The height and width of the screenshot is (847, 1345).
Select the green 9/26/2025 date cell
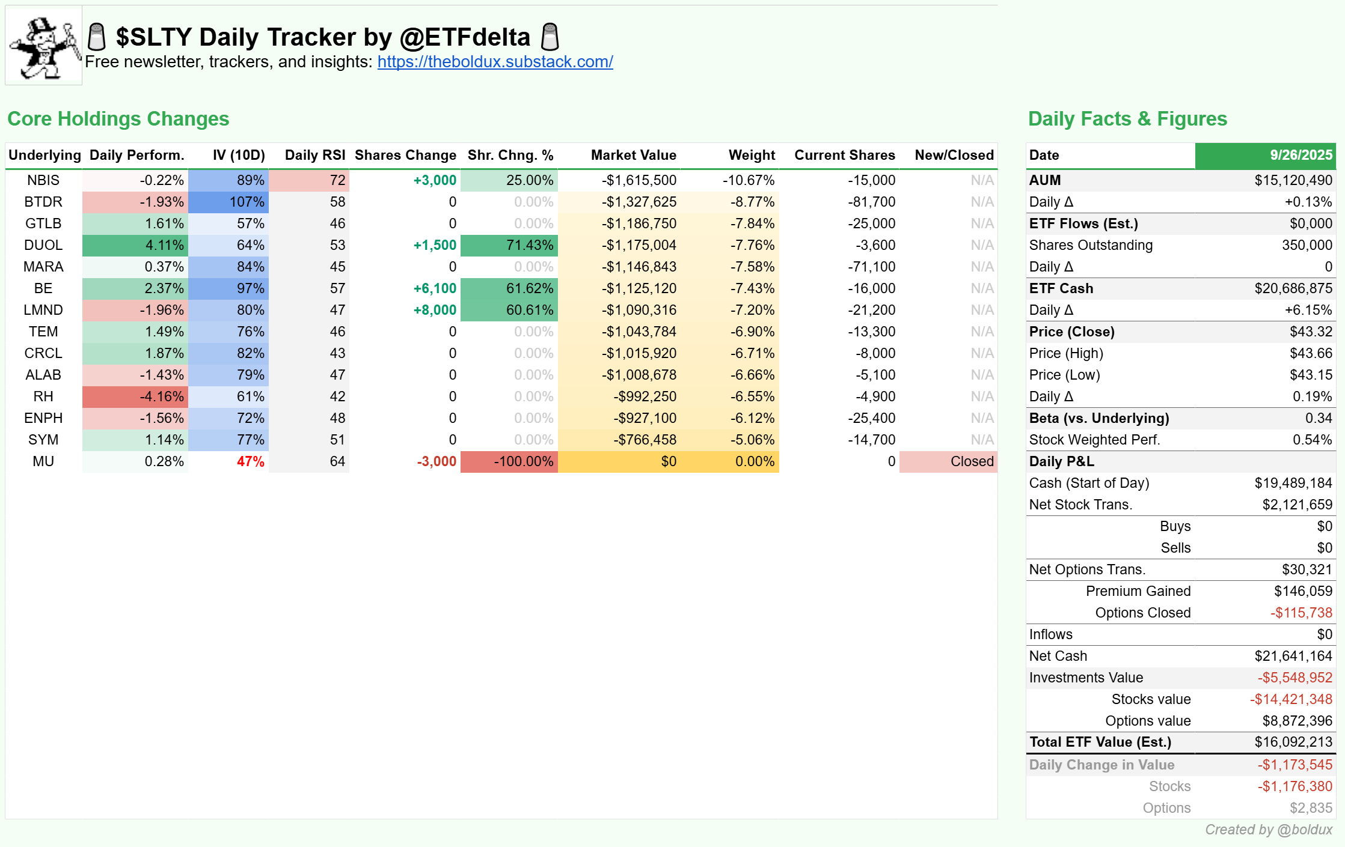tap(1265, 155)
